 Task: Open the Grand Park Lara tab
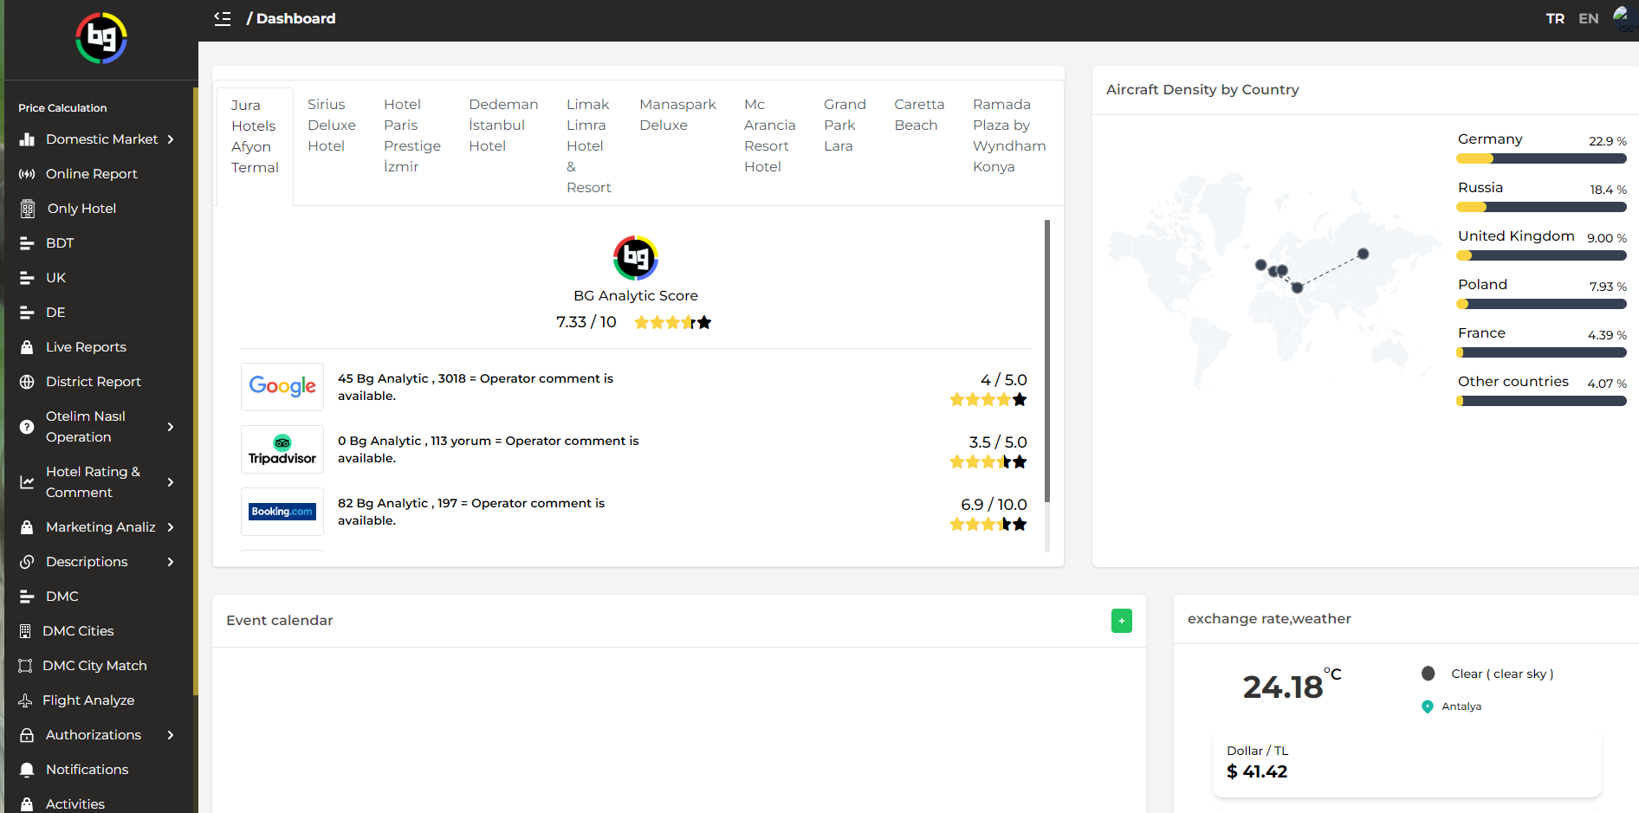[x=844, y=126]
